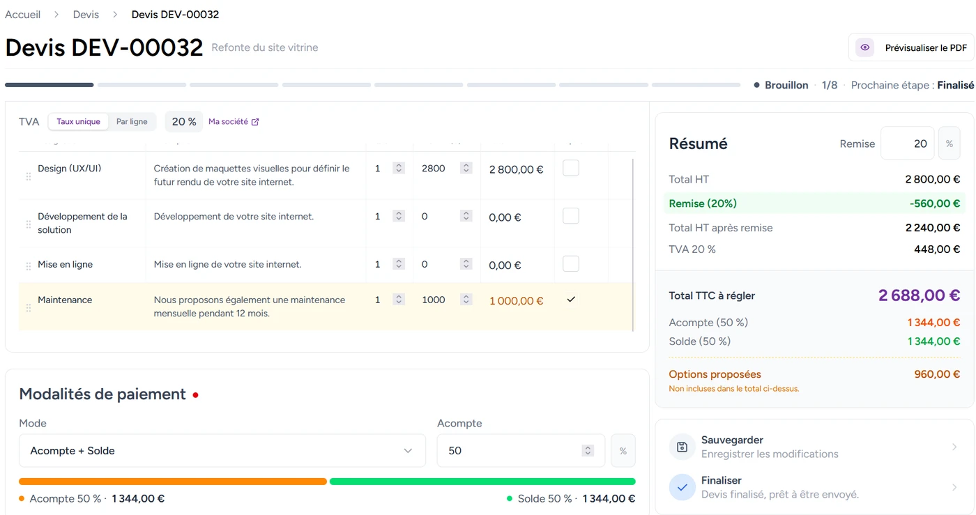Click the drag handle of Design (UX/UI) row
The height and width of the screenshot is (515, 976).
click(x=29, y=176)
